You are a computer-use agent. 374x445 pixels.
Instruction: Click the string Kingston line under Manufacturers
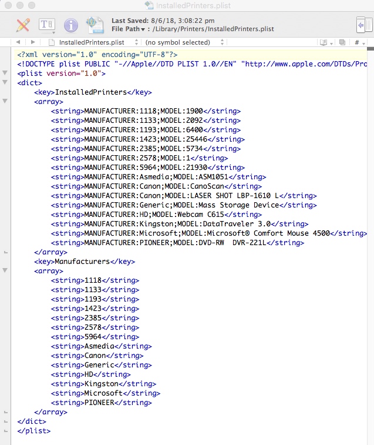[x=103, y=384]
